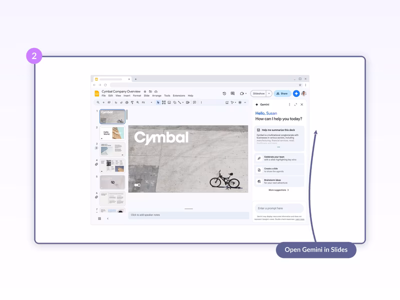Close the Gemini side panel
400x300 pixels.
coord(302,104)
